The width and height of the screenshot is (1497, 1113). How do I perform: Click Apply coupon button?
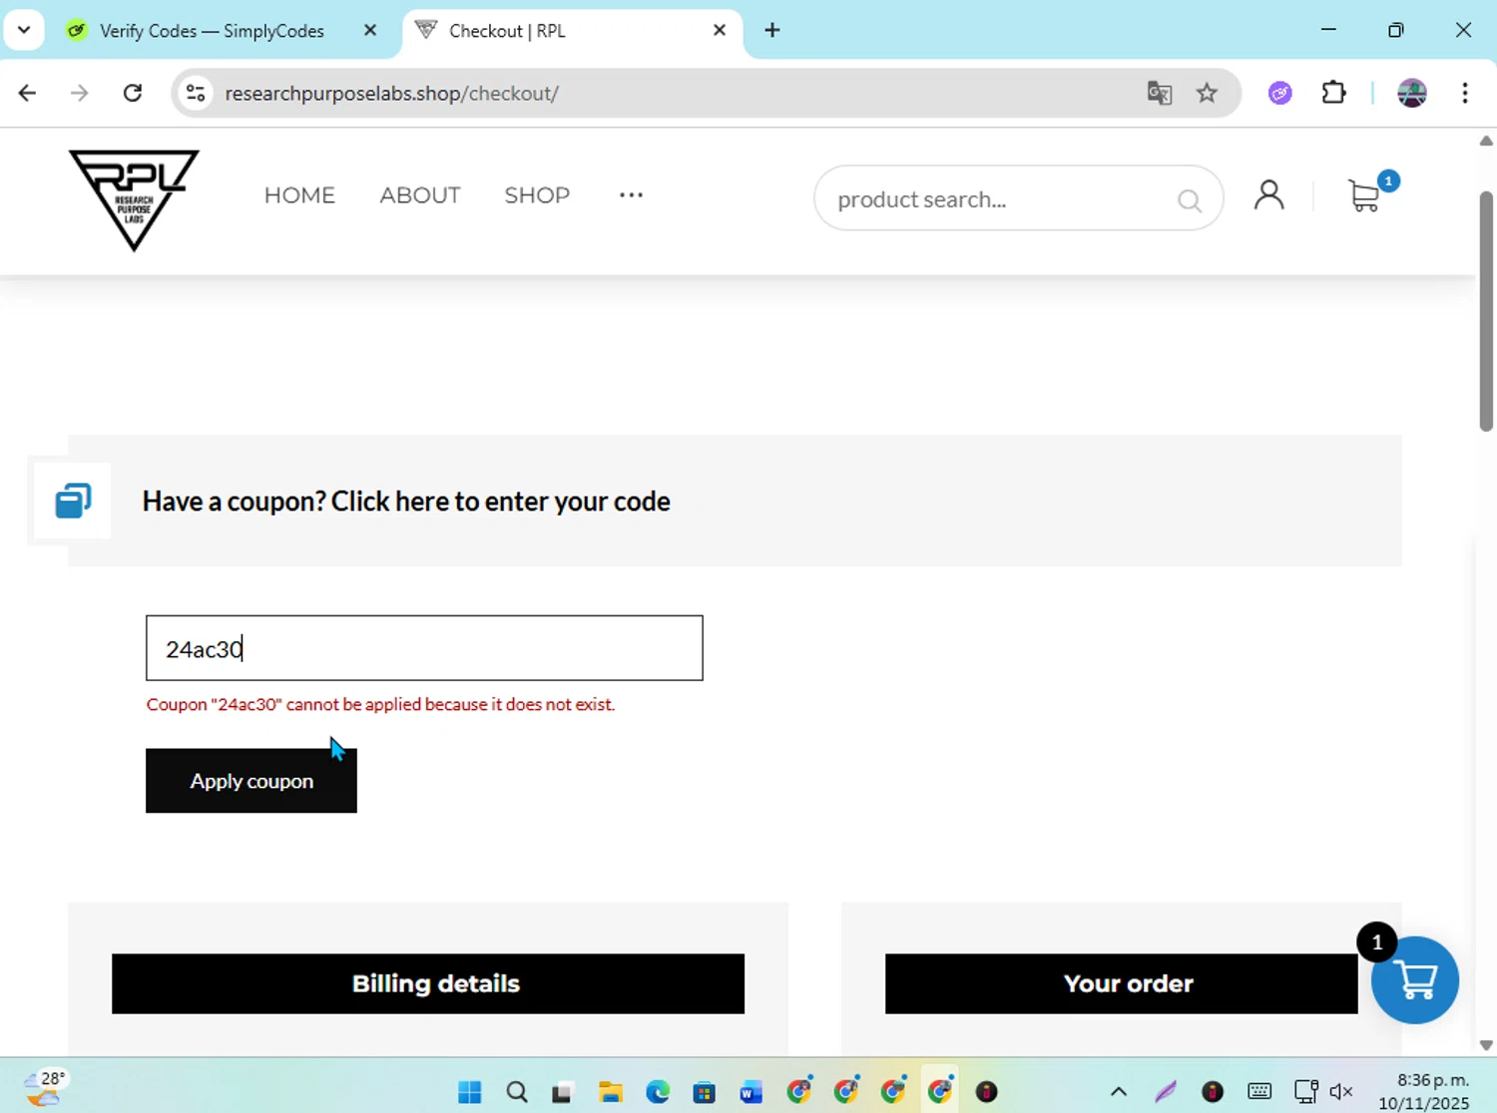tap(251, 781)
